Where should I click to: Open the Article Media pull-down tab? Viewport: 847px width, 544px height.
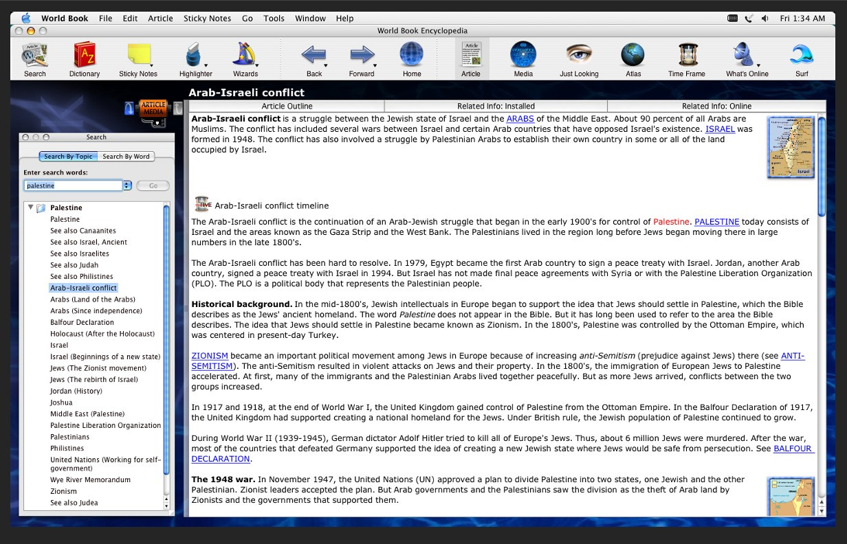157,123
